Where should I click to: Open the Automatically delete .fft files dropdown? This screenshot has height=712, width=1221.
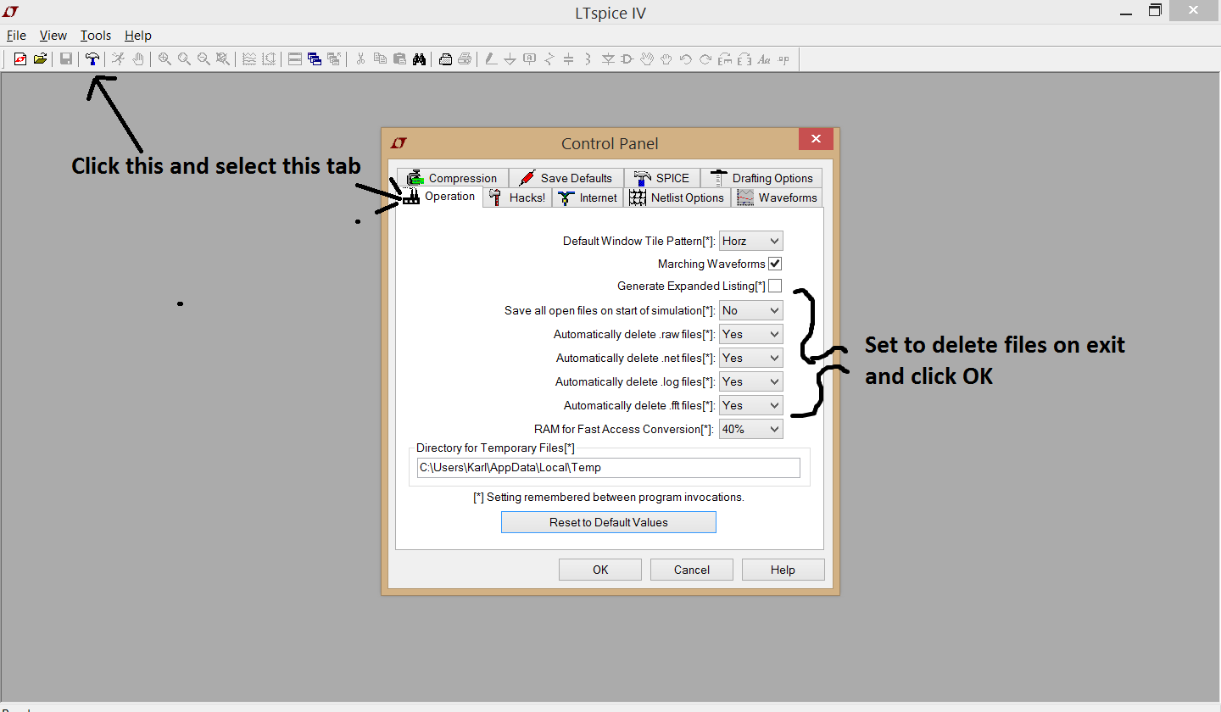750,405
